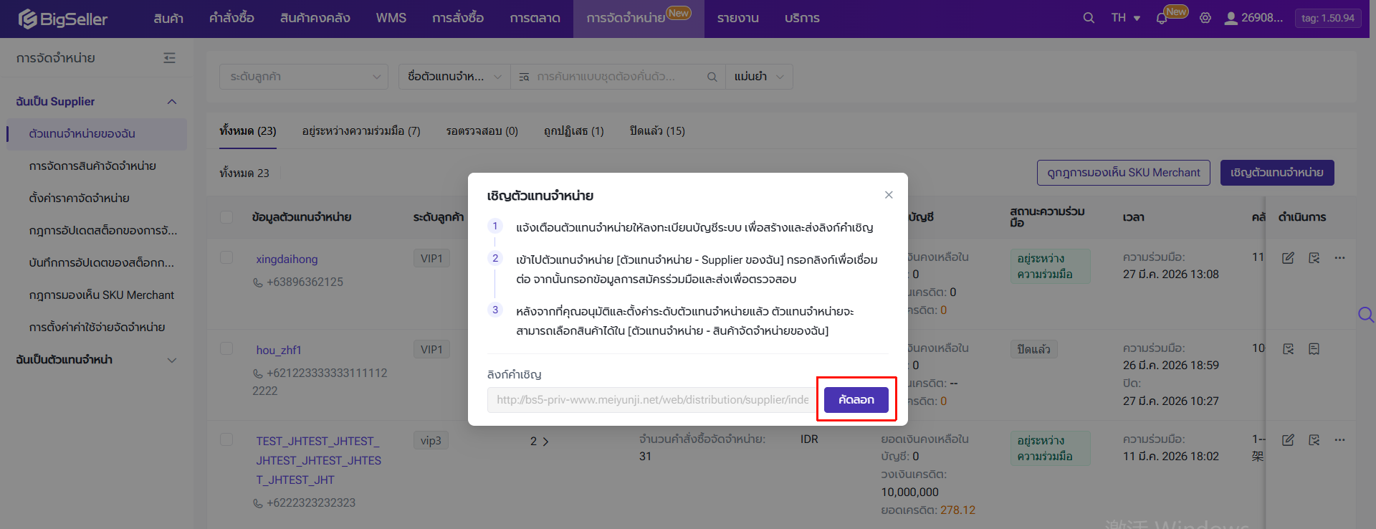Select ตั้งค่าราคาจัดจำหน่าย in sidebar
1376x529 pixels.
coord(97,199)
